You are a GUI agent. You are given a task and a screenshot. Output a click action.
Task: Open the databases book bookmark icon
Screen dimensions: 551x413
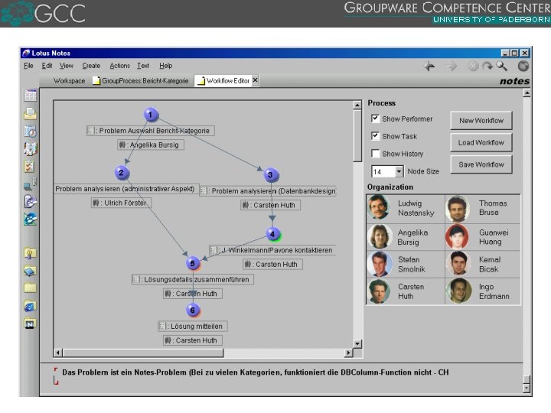click(x=30, y=271)
